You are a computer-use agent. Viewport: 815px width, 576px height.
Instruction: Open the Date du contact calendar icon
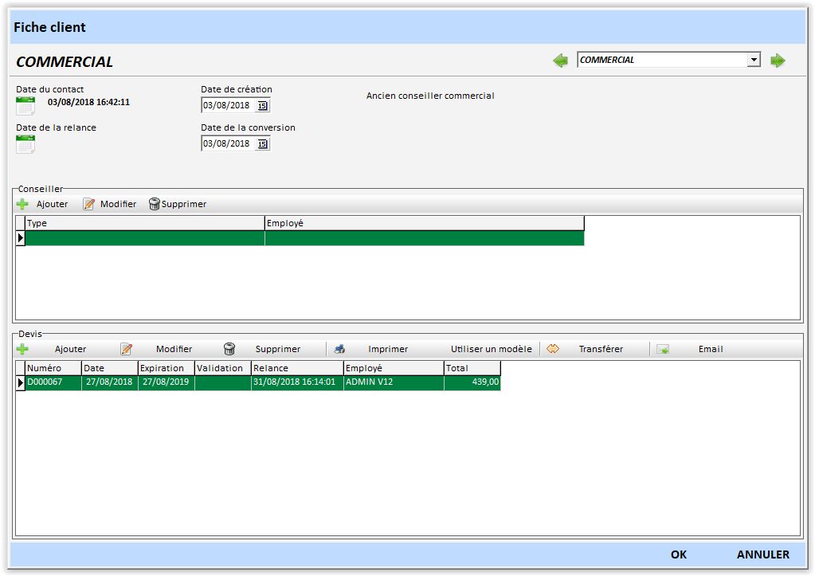[x=25, y=105]
